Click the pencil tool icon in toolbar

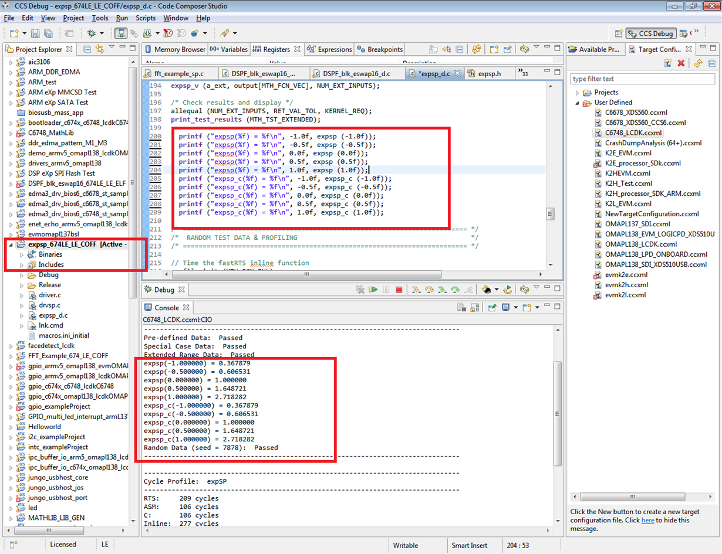pos(225,33)
